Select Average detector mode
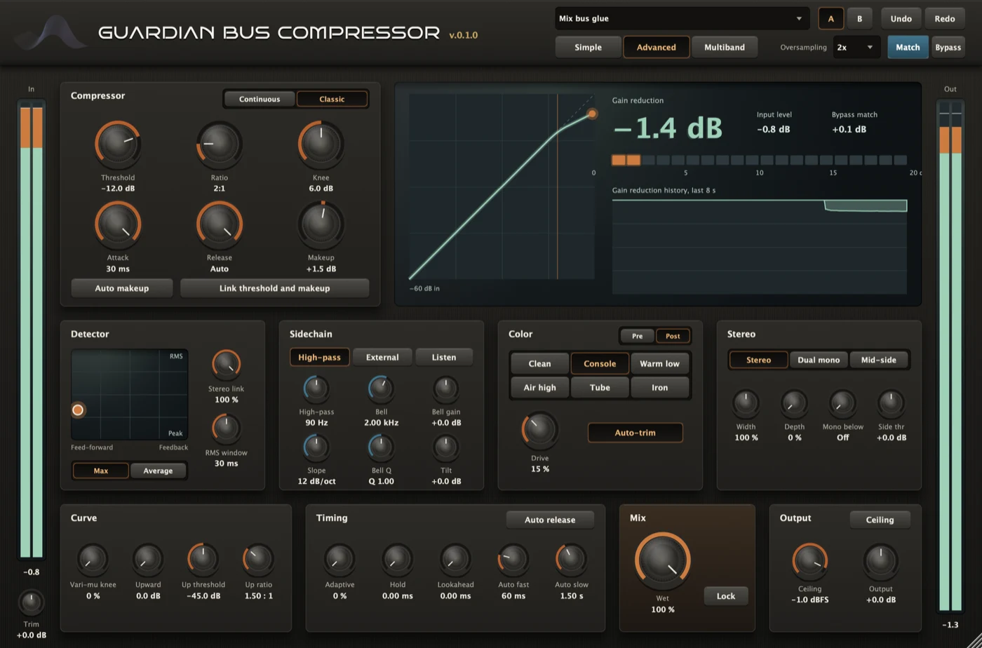This screenshot has width=982, height=648. 158,471
